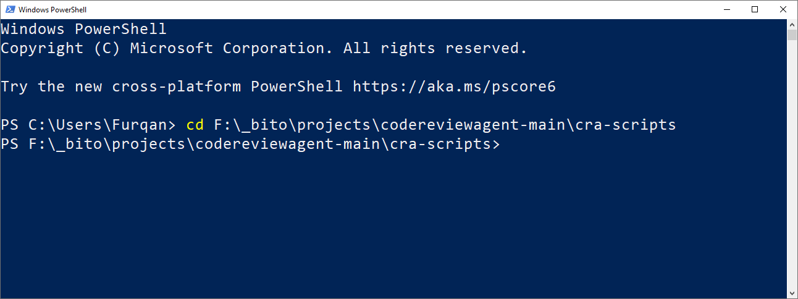Click the "Try the new cross-platform PowerShell" text

(x=172, y=86)
